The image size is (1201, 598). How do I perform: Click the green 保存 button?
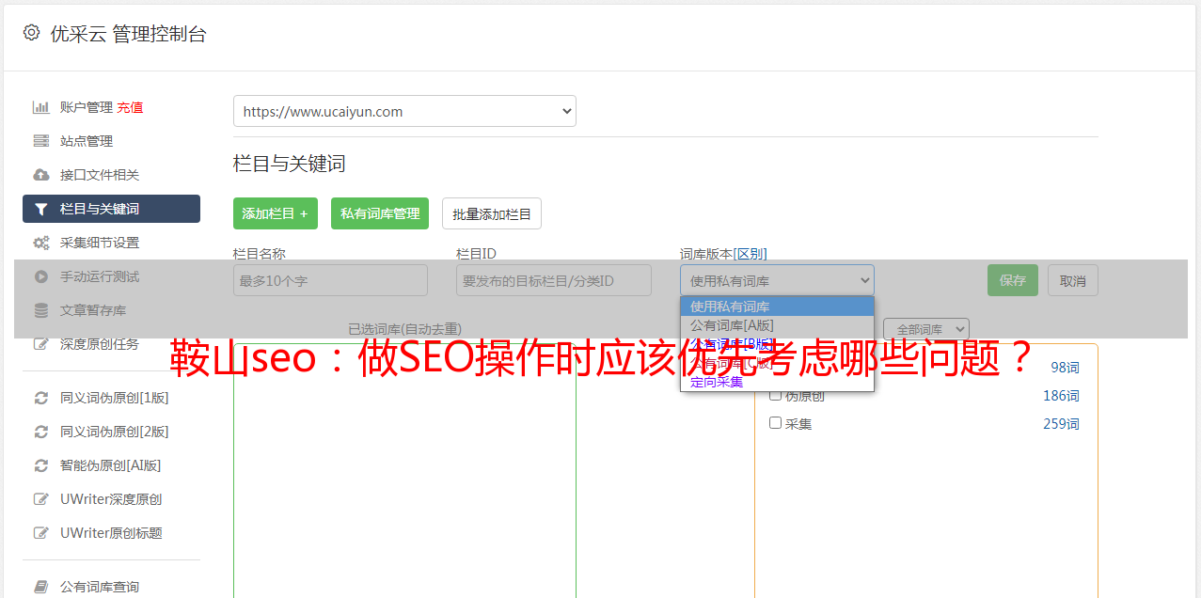tap(1013, 280)
